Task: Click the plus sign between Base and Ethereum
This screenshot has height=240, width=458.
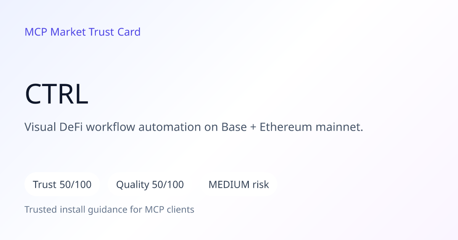Action: click(x=253, y=128)
